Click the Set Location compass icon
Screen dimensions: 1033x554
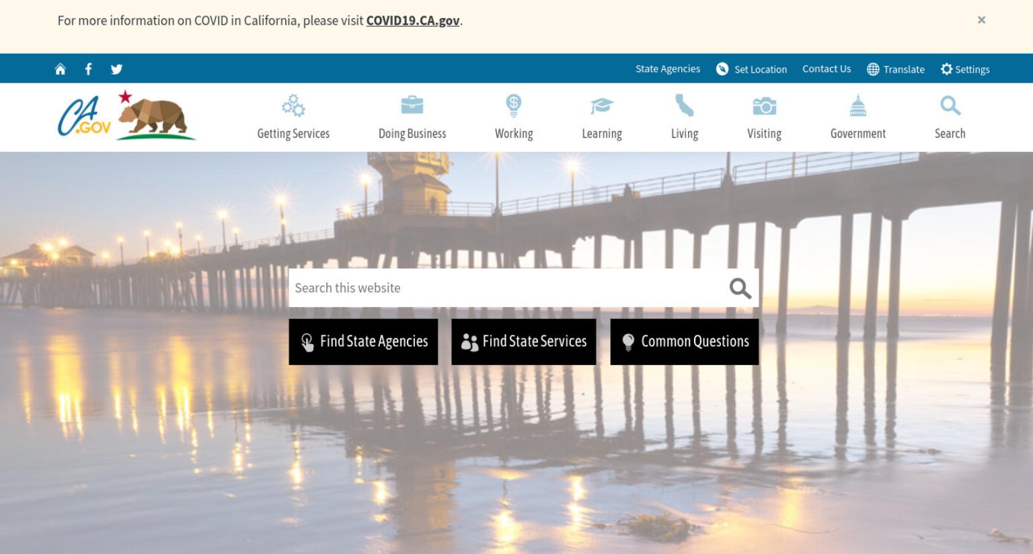pos(722,69)
